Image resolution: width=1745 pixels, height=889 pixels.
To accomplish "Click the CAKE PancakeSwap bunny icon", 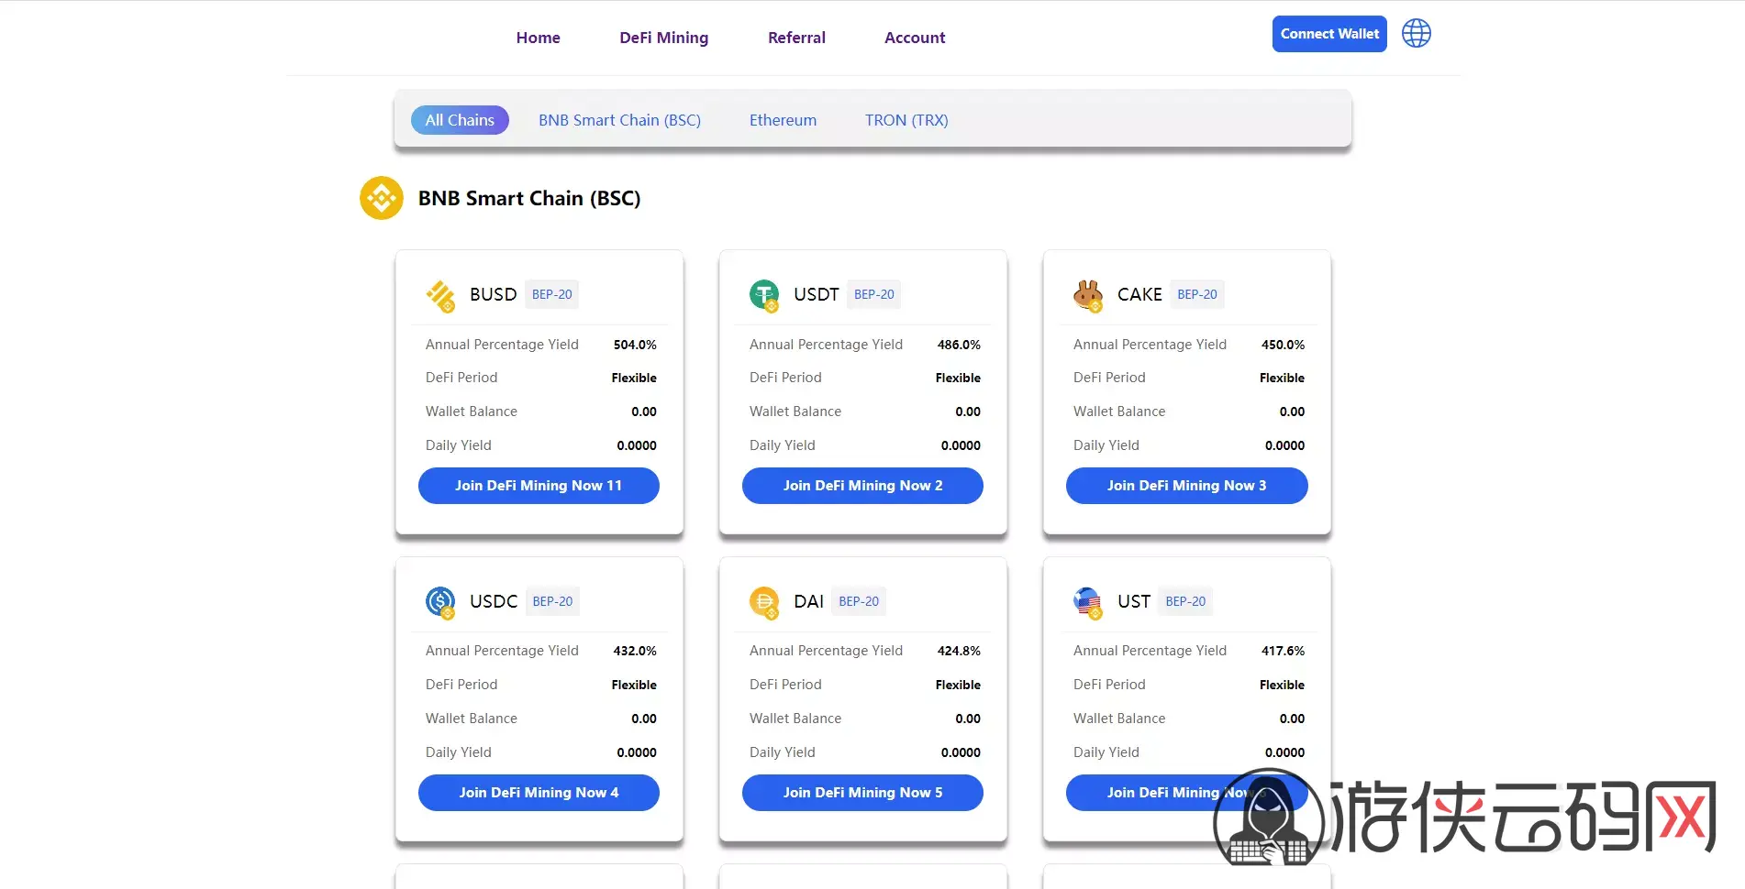I will (1088, 295).
